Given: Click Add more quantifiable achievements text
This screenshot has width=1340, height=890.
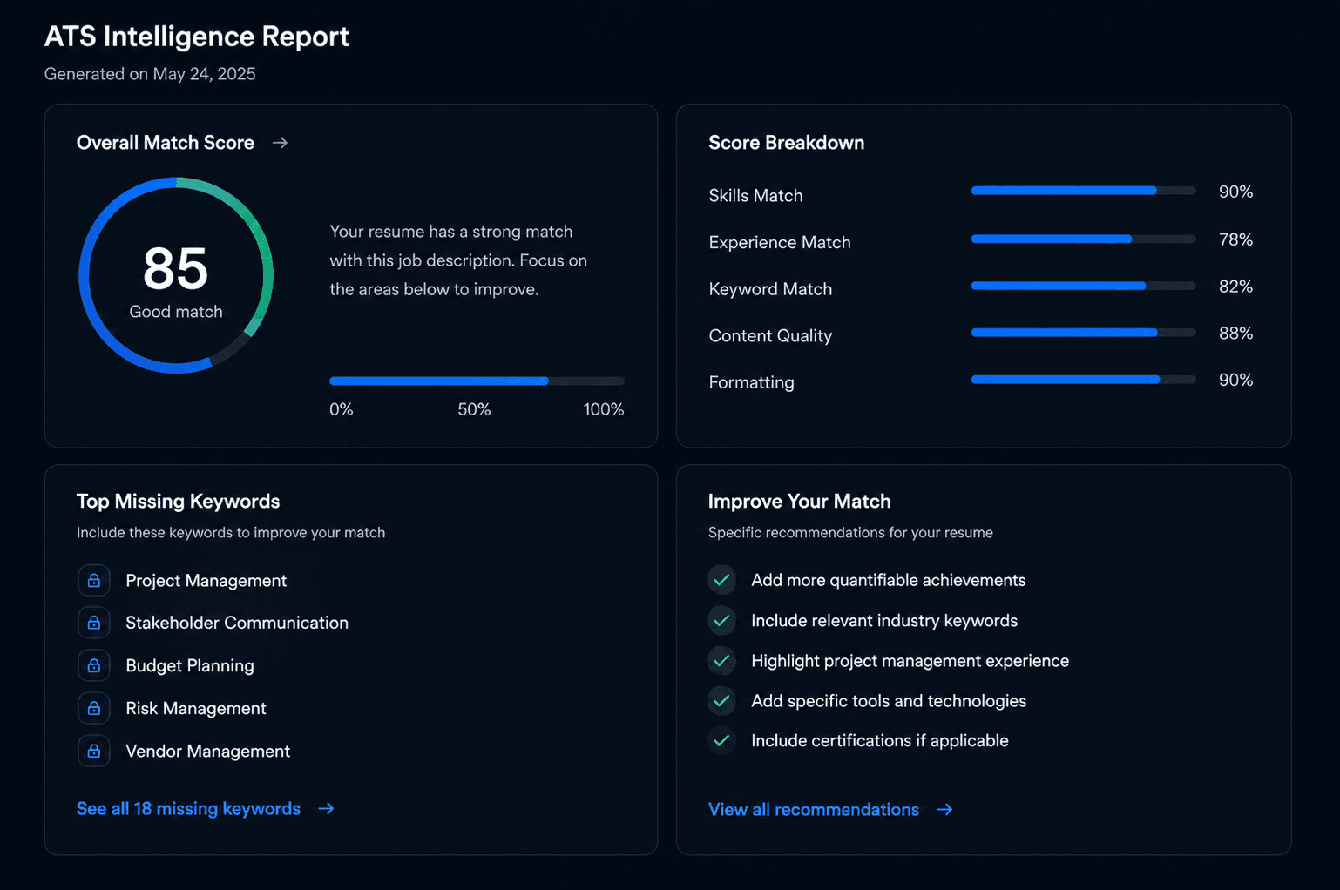Looking at the screenshot, I should tap(889, 580).
